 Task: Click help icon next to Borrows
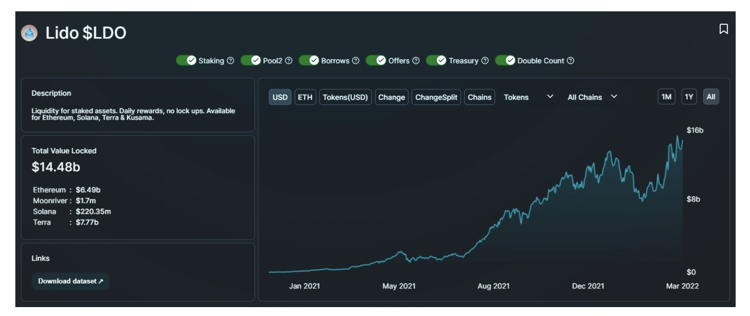tap(355, 61)
